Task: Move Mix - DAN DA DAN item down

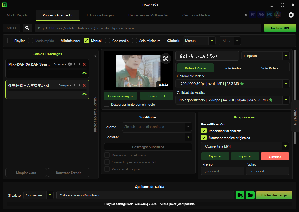Action: coord(80,64)
